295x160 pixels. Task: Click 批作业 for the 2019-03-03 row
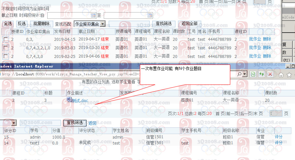point(255,48)
